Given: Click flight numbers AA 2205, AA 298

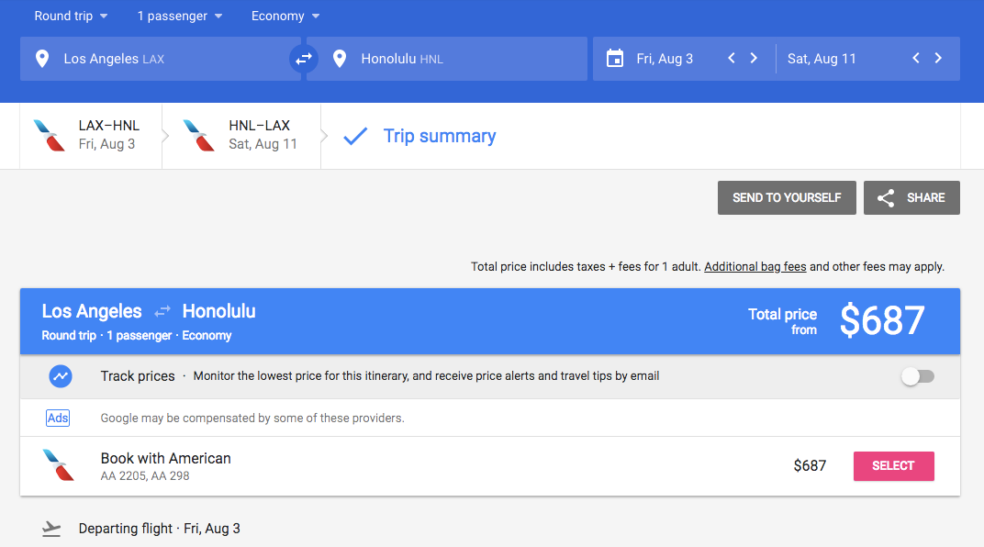Looking at the screenshot, I should (145, 476).
